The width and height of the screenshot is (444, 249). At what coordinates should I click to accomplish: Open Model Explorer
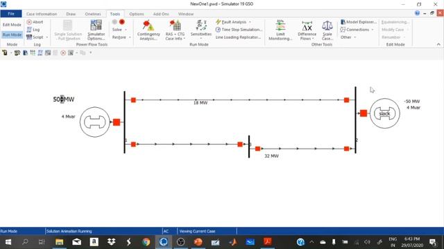pyautogui.click(x=359, y=22)
